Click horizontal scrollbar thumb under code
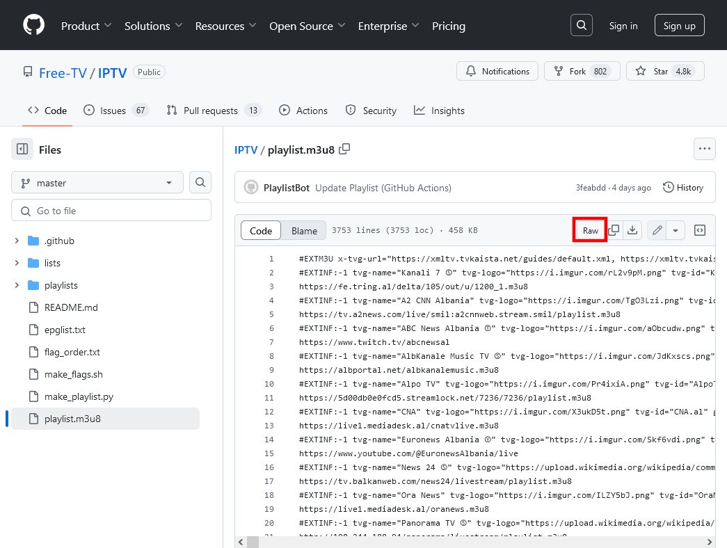727x548 pixels. 253,542
